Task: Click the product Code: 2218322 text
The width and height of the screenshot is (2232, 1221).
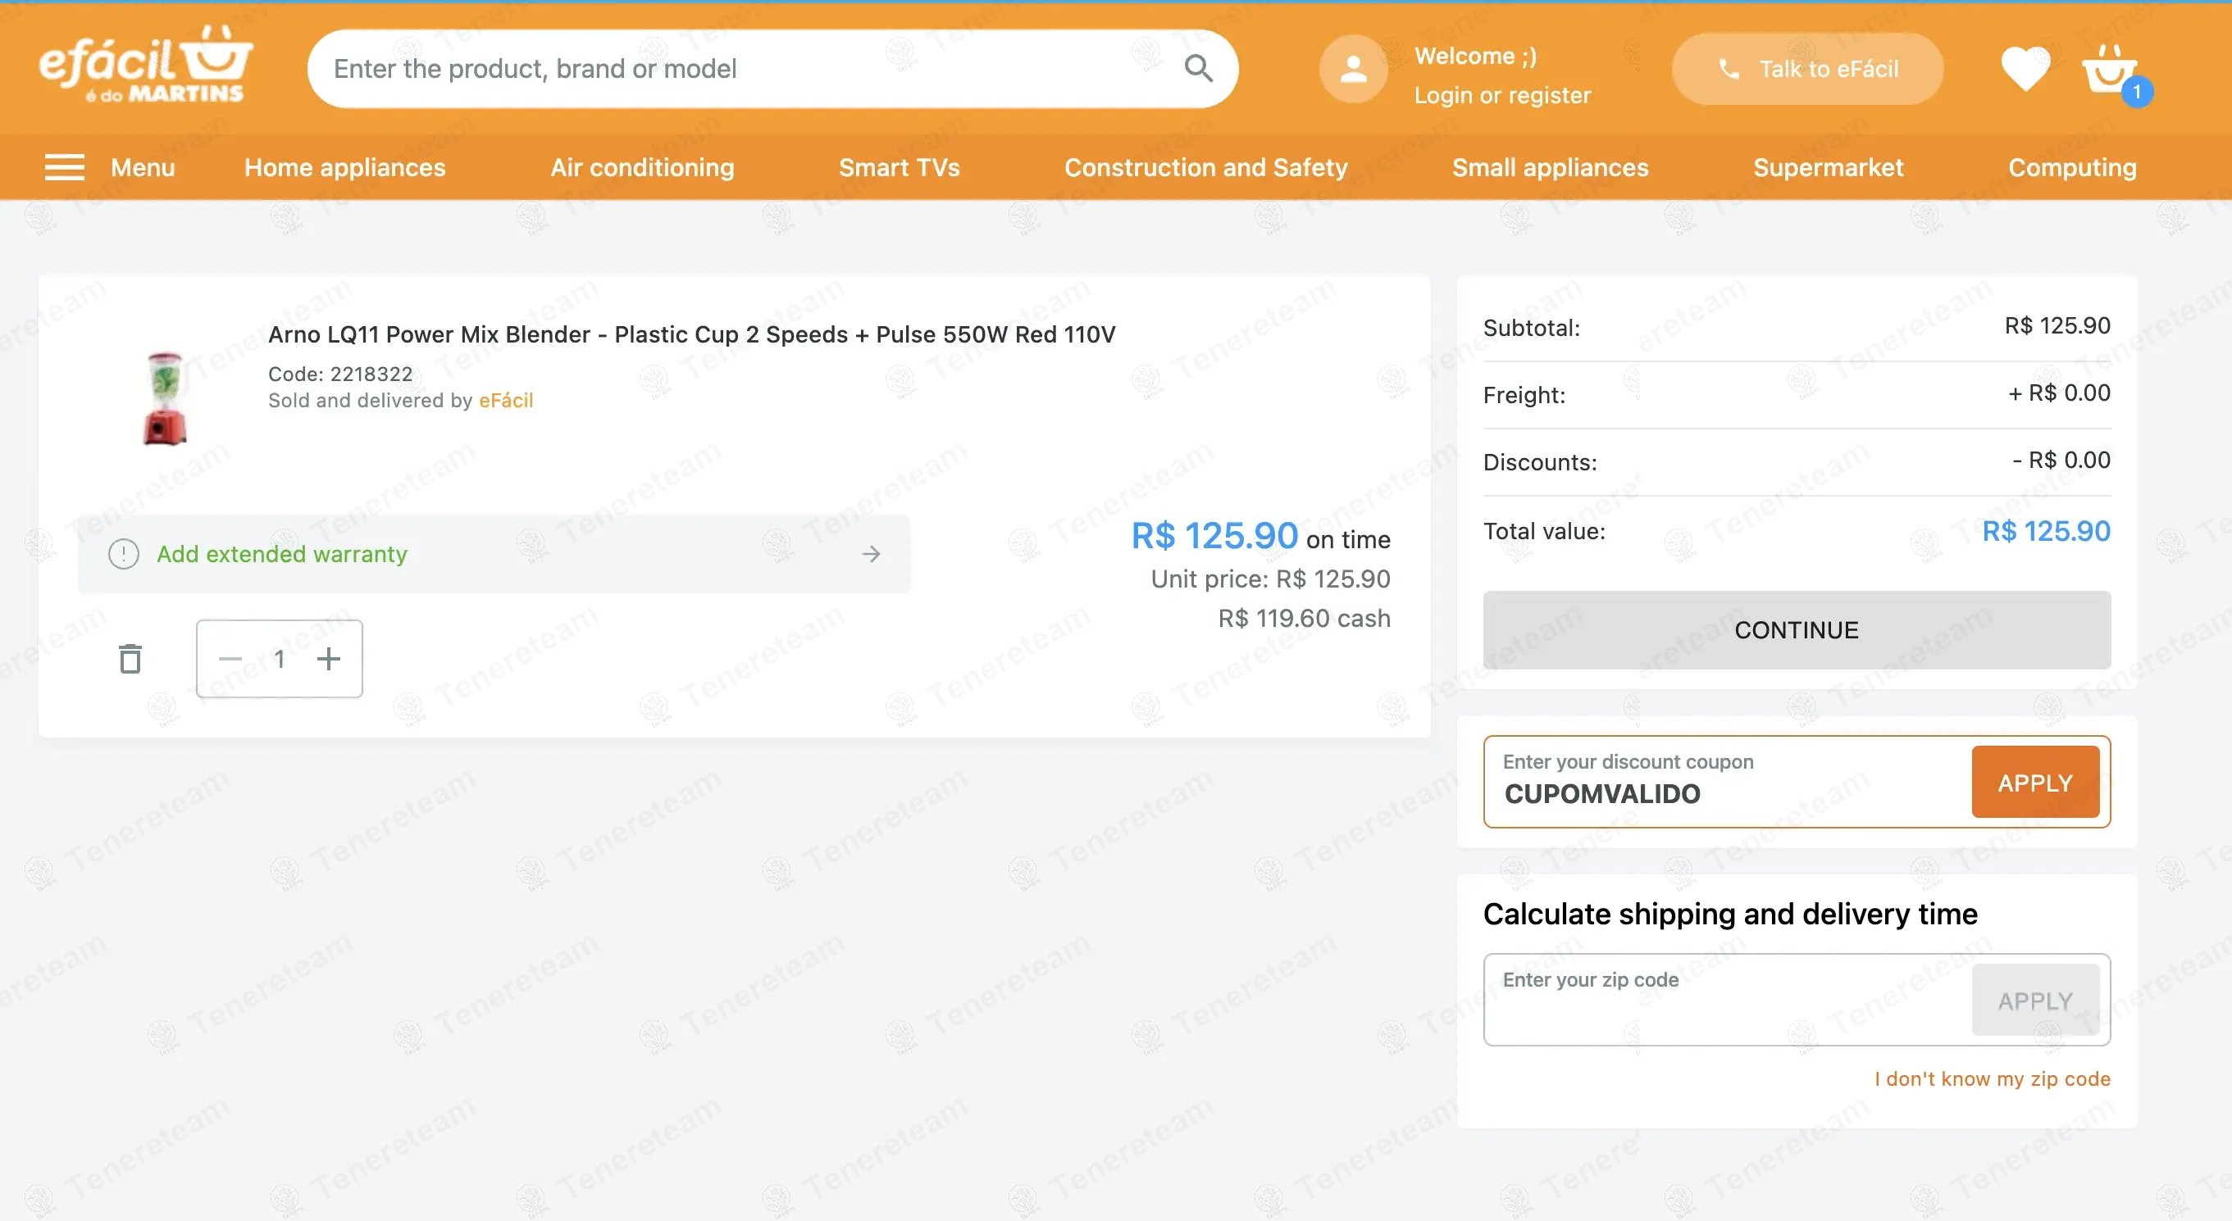Action: click(x=340, y=374)
